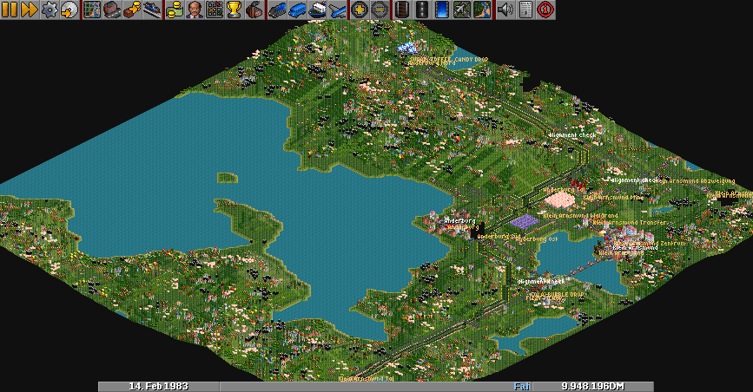753x392 pixels.
Task: Open the sound and music speaker icon
Action: [x=505, y=10]
